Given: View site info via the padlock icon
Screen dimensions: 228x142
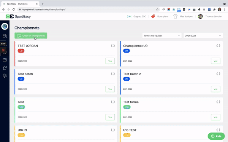Looking at the screenshot, I should coord(20,9).
